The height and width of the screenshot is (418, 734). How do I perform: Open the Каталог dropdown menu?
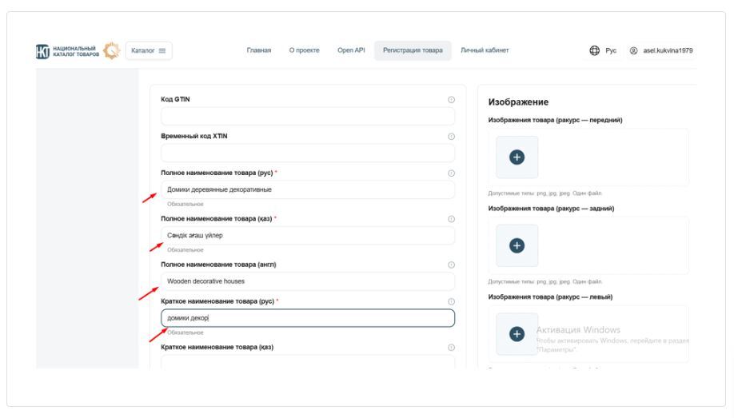click(149, 50)
